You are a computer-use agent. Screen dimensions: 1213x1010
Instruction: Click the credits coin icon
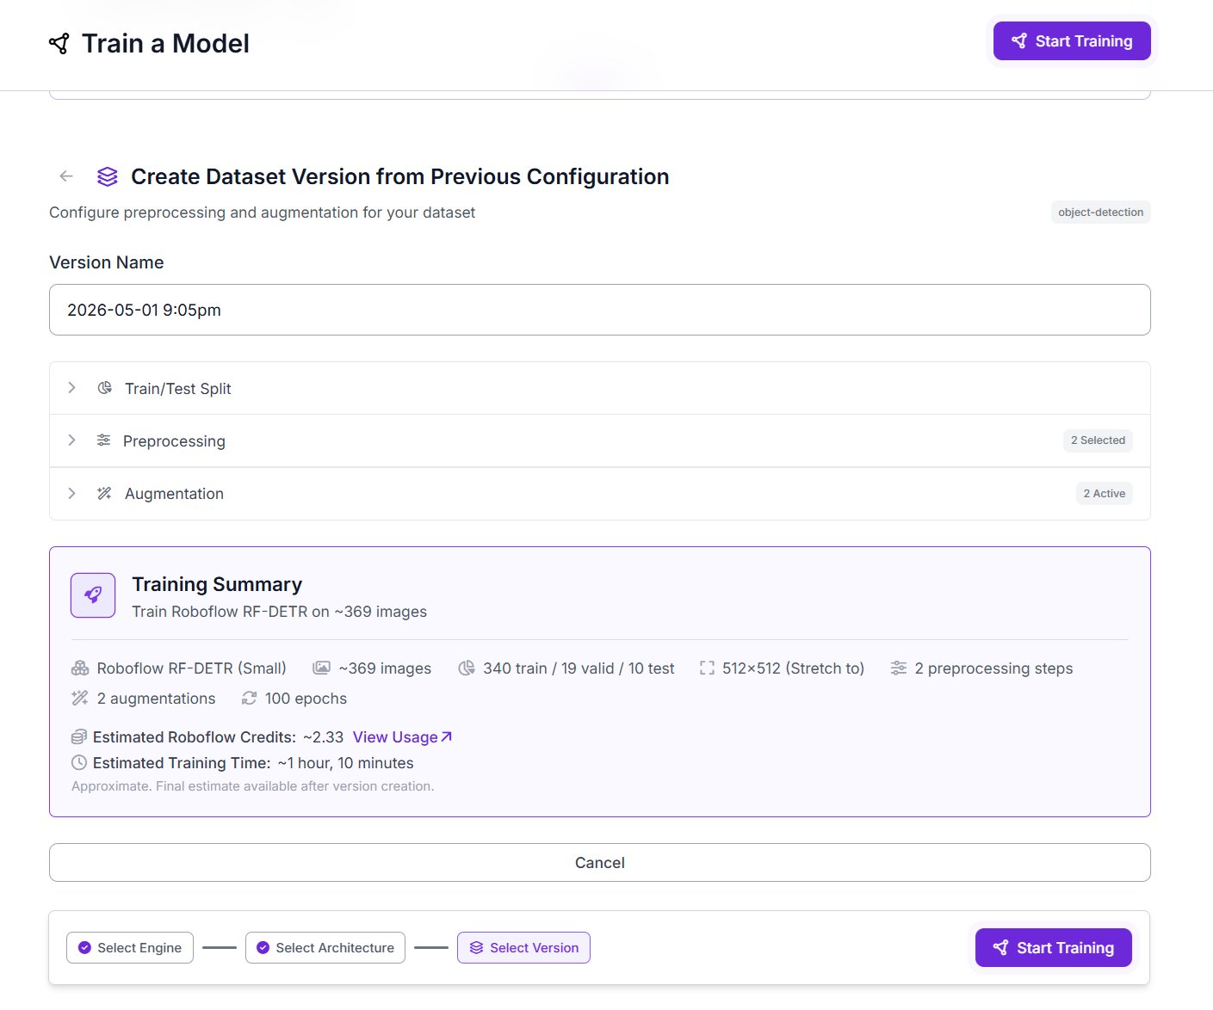pyautogui.click(x=79, y=737)
